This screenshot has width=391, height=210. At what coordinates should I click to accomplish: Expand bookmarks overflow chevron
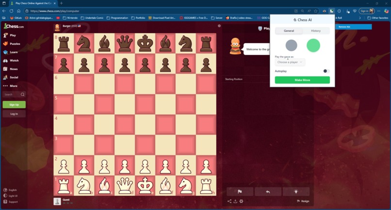pos(360,18)
